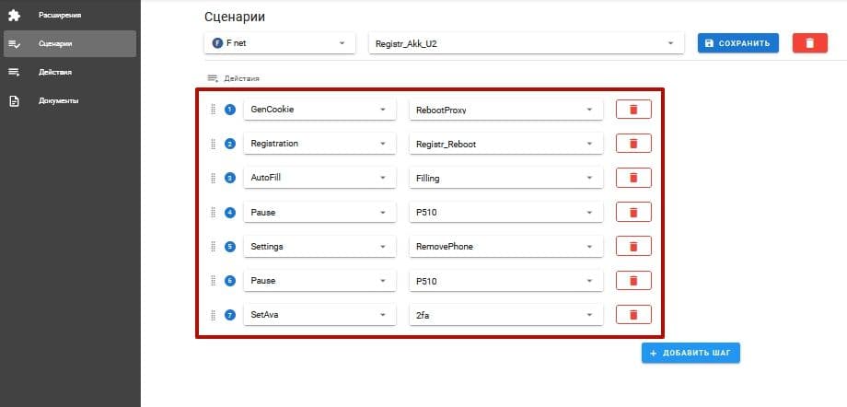Click the red delete scenario button at top
The image size is (847, 407).
coord(809,43)
